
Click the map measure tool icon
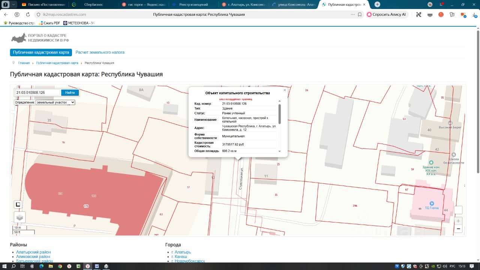pos(18,204)
